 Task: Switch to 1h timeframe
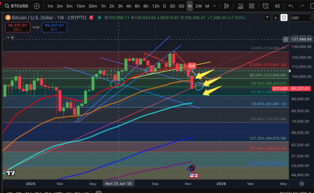[103, 6]
